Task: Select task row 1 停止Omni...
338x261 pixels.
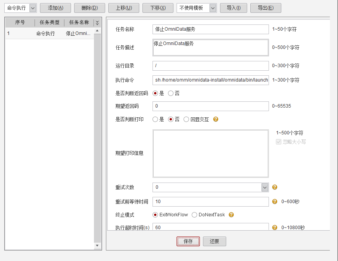Action: (x=50, y=33)
